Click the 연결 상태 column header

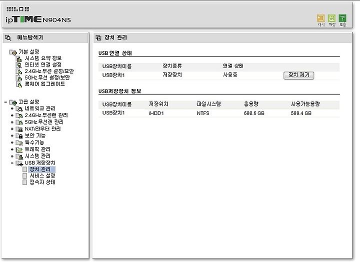233,66
